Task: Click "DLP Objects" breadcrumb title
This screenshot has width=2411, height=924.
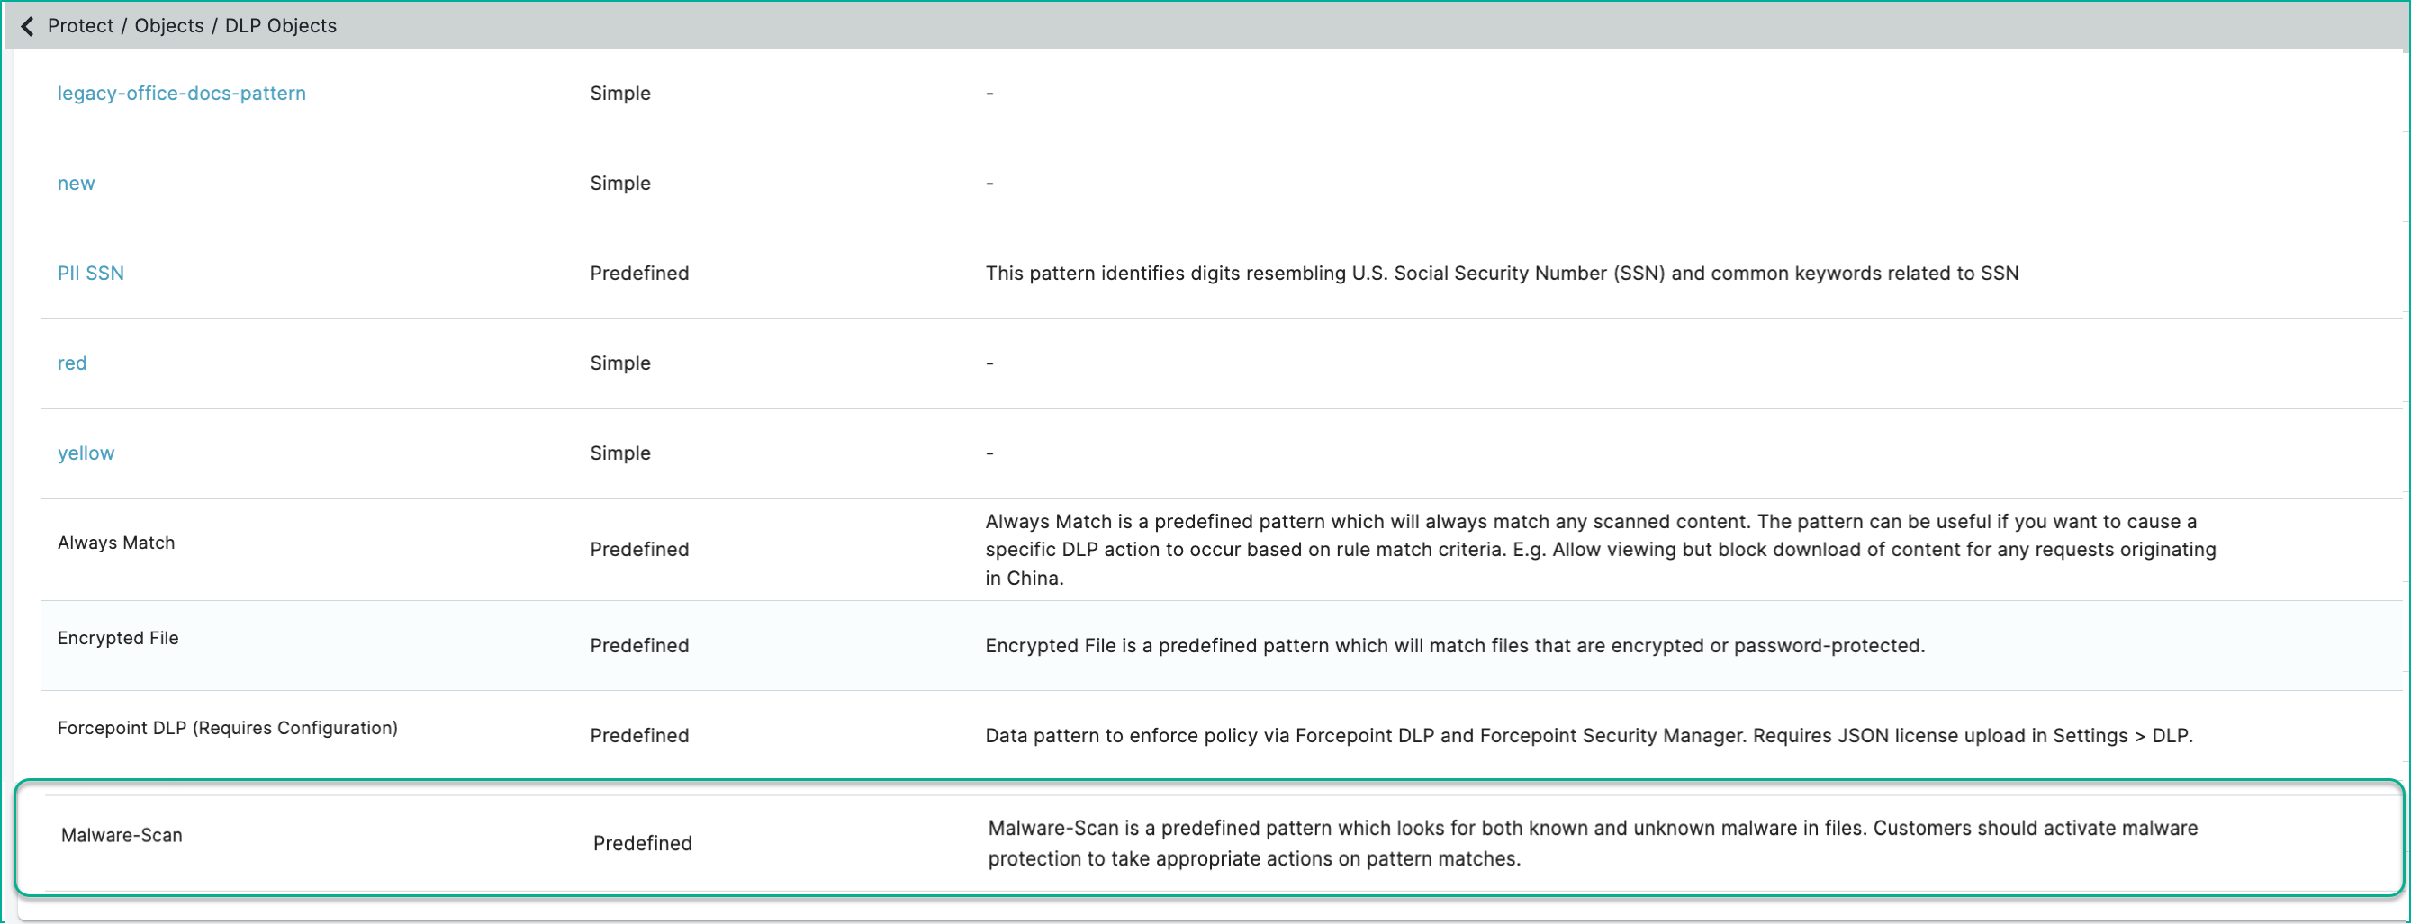Action: click(280, 26)
